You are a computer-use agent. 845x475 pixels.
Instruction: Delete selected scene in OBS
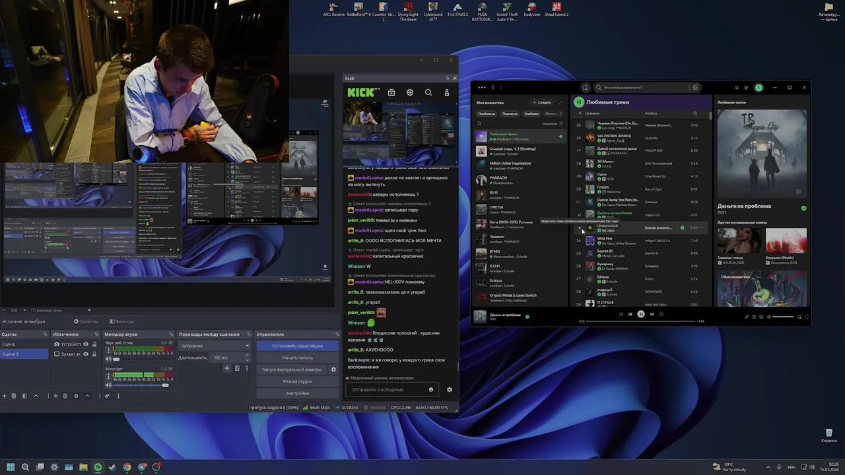[x=13, y=396]
